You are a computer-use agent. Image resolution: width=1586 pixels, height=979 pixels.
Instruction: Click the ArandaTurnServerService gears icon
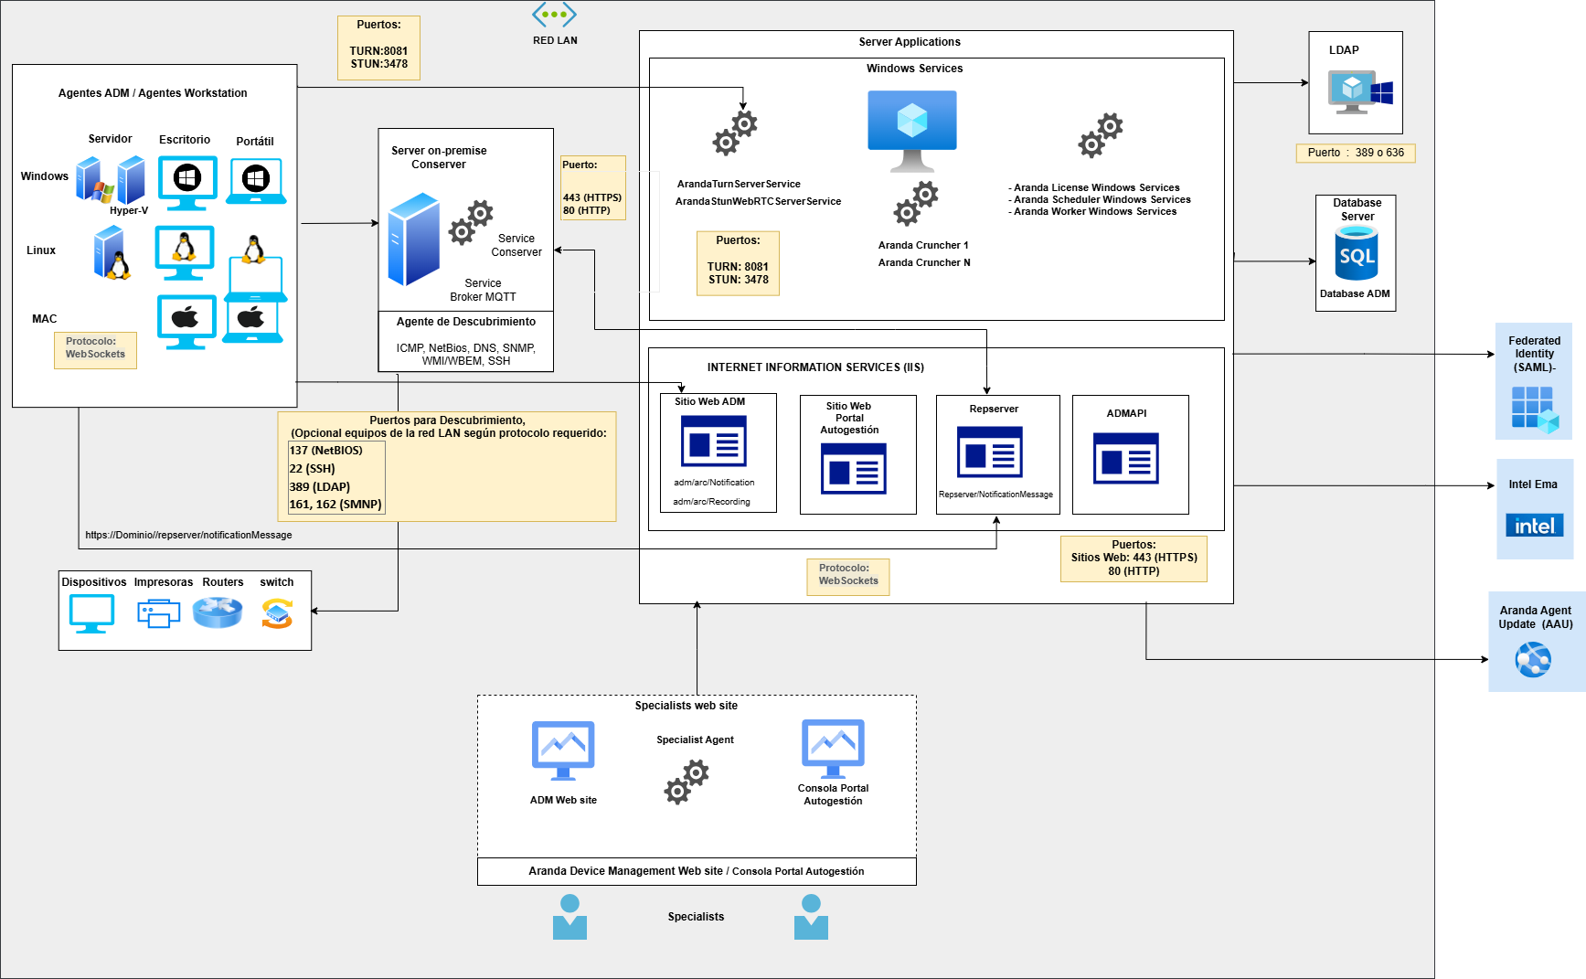point(735,133)
